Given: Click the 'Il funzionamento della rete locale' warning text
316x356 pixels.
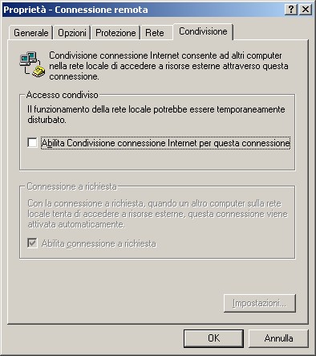Looking at the screenshot, I should 156,114.
